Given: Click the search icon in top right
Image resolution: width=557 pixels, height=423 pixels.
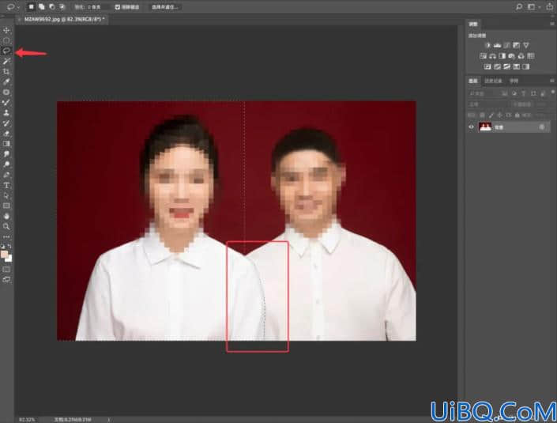Looking at the screenshot, I should pyautogui.click(x=519, y=7).
